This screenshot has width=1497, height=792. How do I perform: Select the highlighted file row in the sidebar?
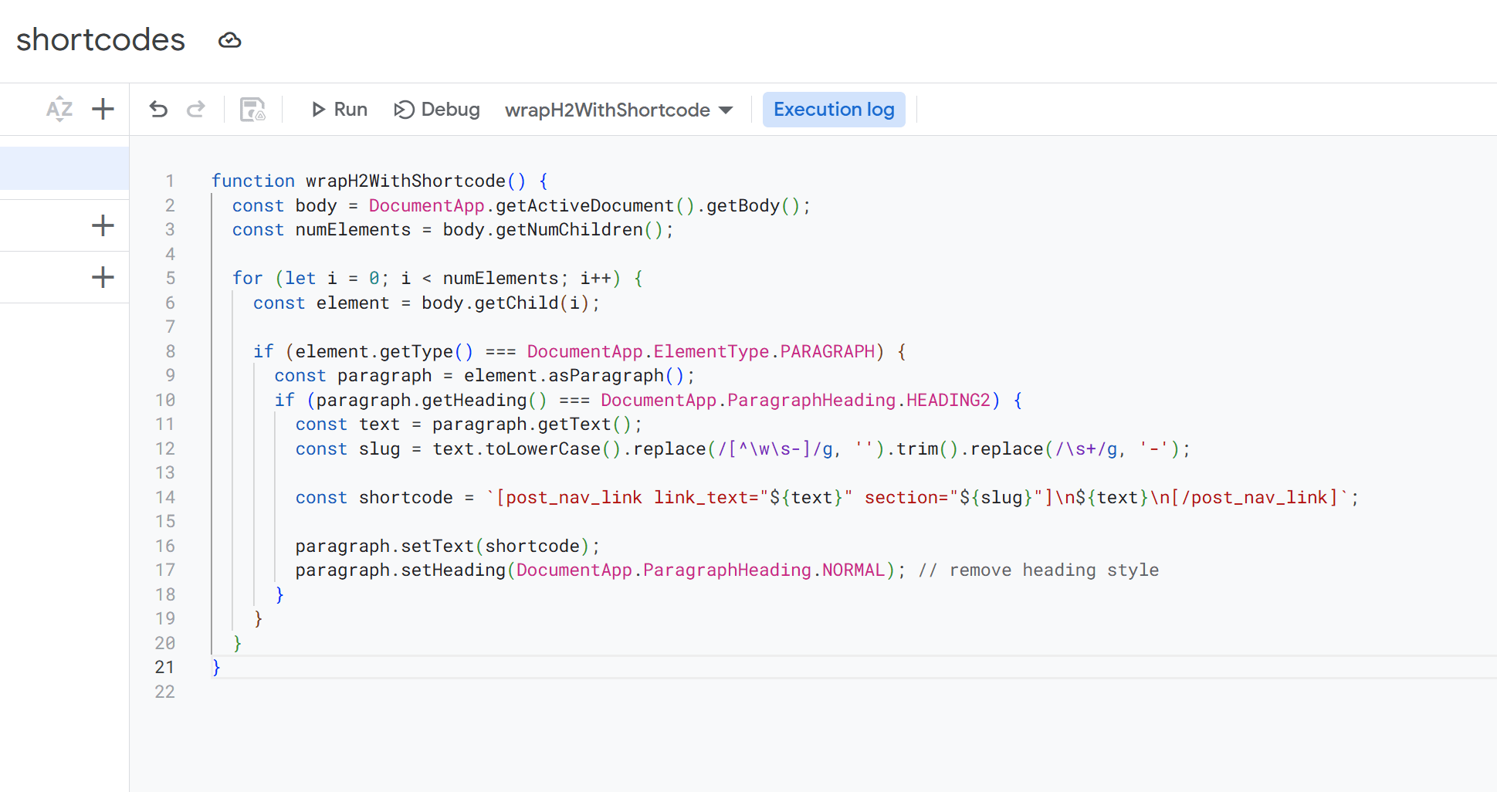coord(64,168)
